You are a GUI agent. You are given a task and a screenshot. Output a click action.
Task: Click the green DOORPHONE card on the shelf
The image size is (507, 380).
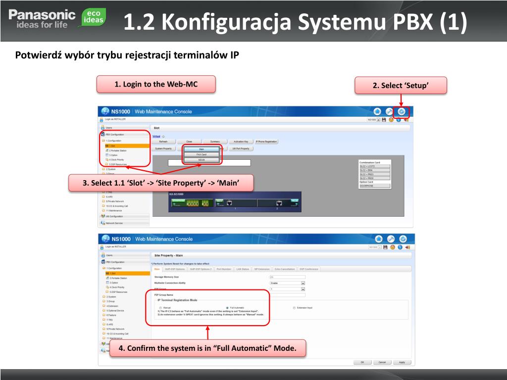pyautogui.click(x=192, y=203)
